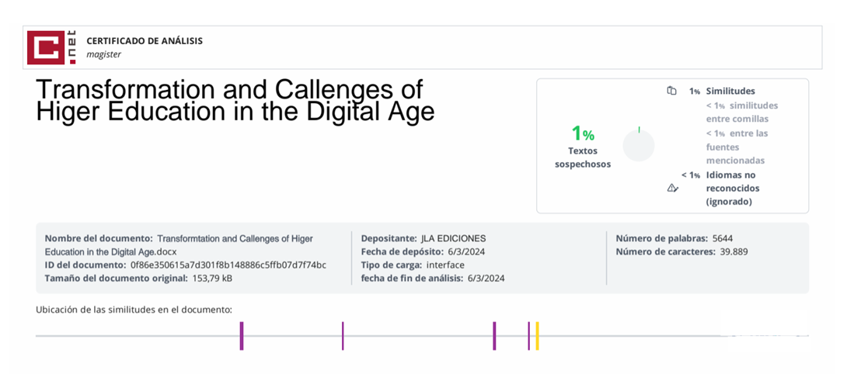
Task: Select the entre las fuentes mencionadas line
Action: [736, 147]
